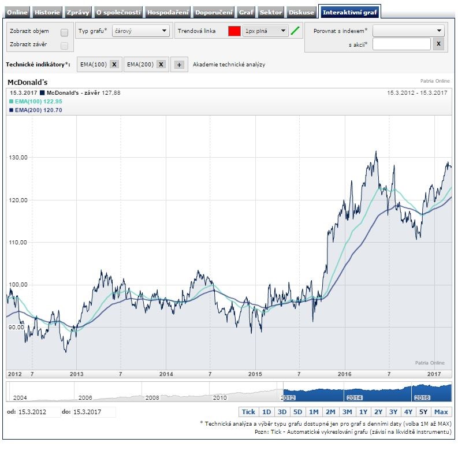The width and height of the screenshot is (458, 450).
Task: Enable the Zobrazit objem checkbox
Action: click(x=64, y=32)
